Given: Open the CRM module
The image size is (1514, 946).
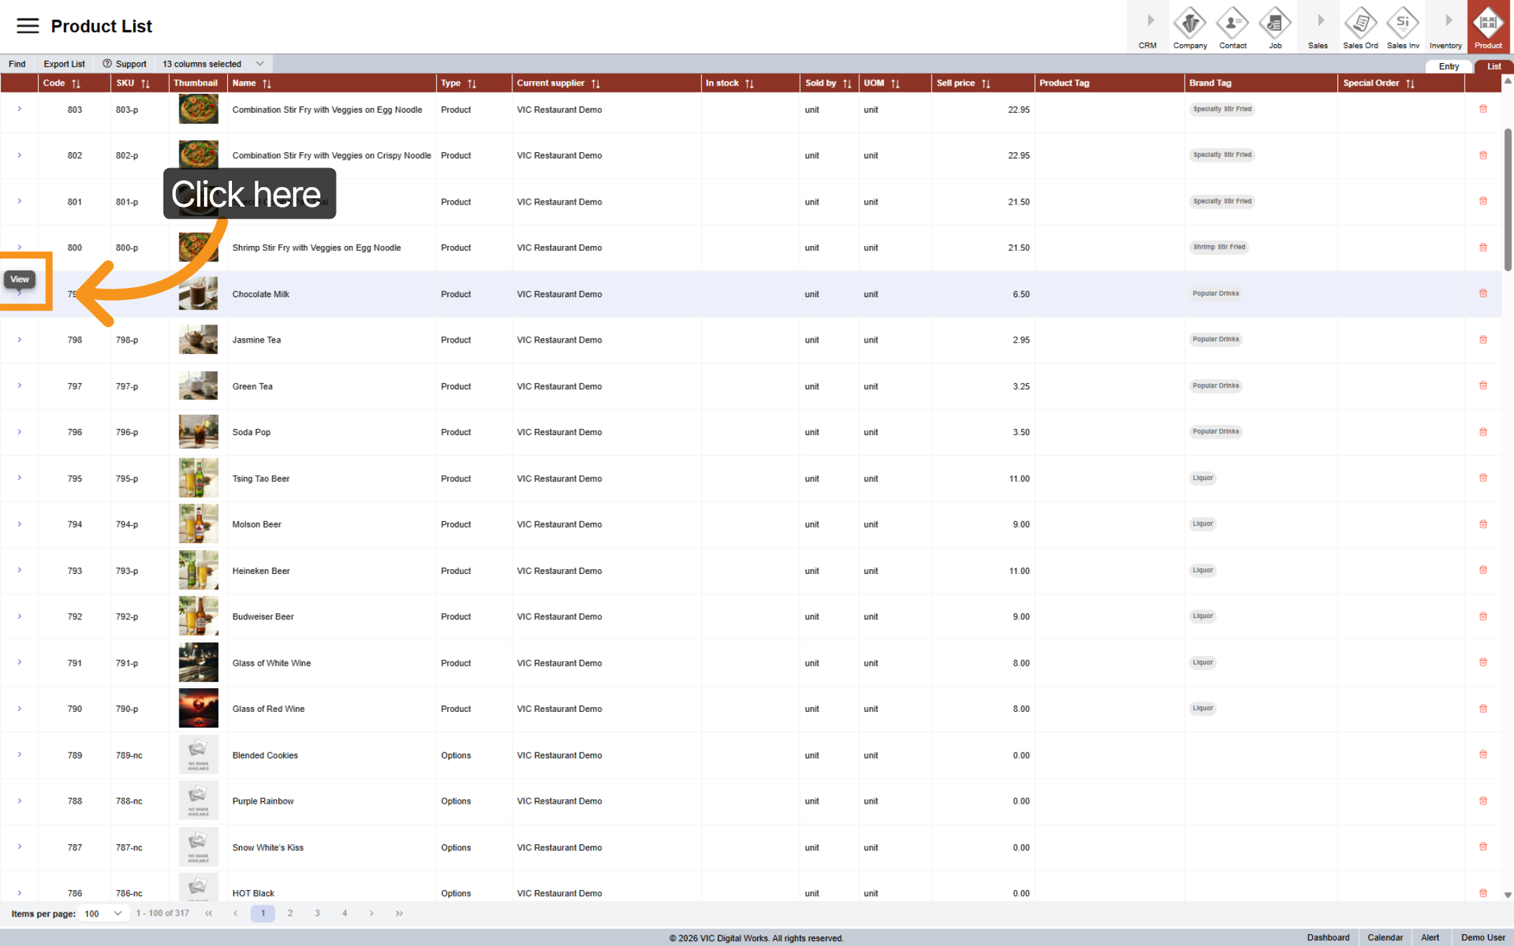Looking at the screenshot, I should (x=1147, y=27).
